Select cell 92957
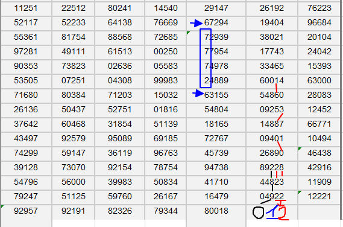 [x=27, y=211]
